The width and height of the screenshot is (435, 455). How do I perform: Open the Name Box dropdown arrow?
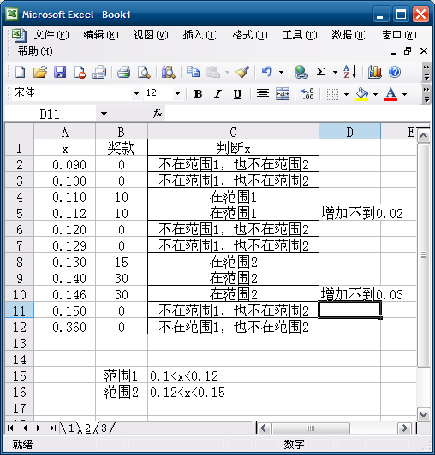(104, 114)
